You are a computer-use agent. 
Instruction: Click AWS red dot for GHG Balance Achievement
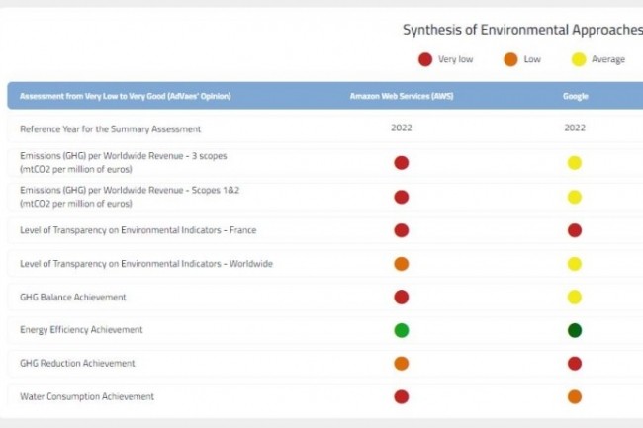[402, 297]
